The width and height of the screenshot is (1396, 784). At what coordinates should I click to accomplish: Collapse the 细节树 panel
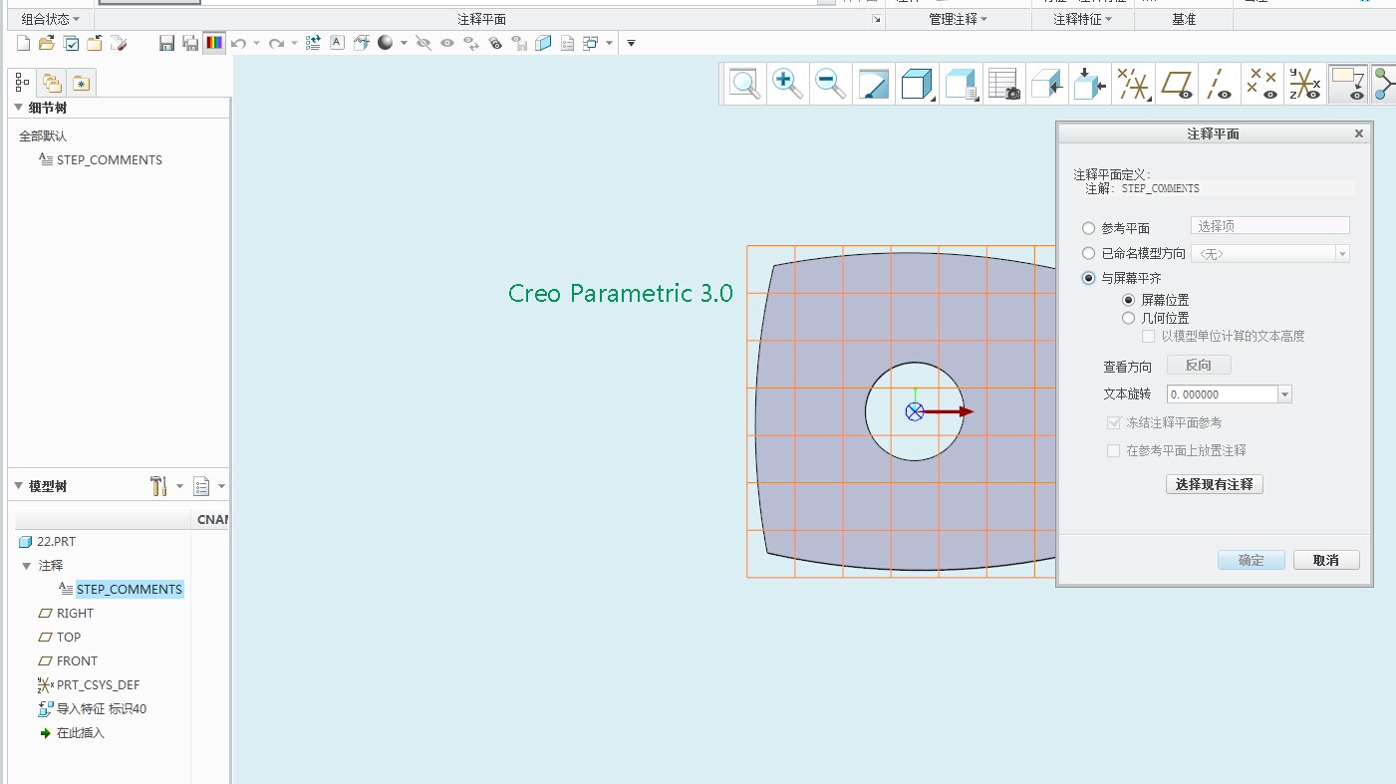pos(18,108)
